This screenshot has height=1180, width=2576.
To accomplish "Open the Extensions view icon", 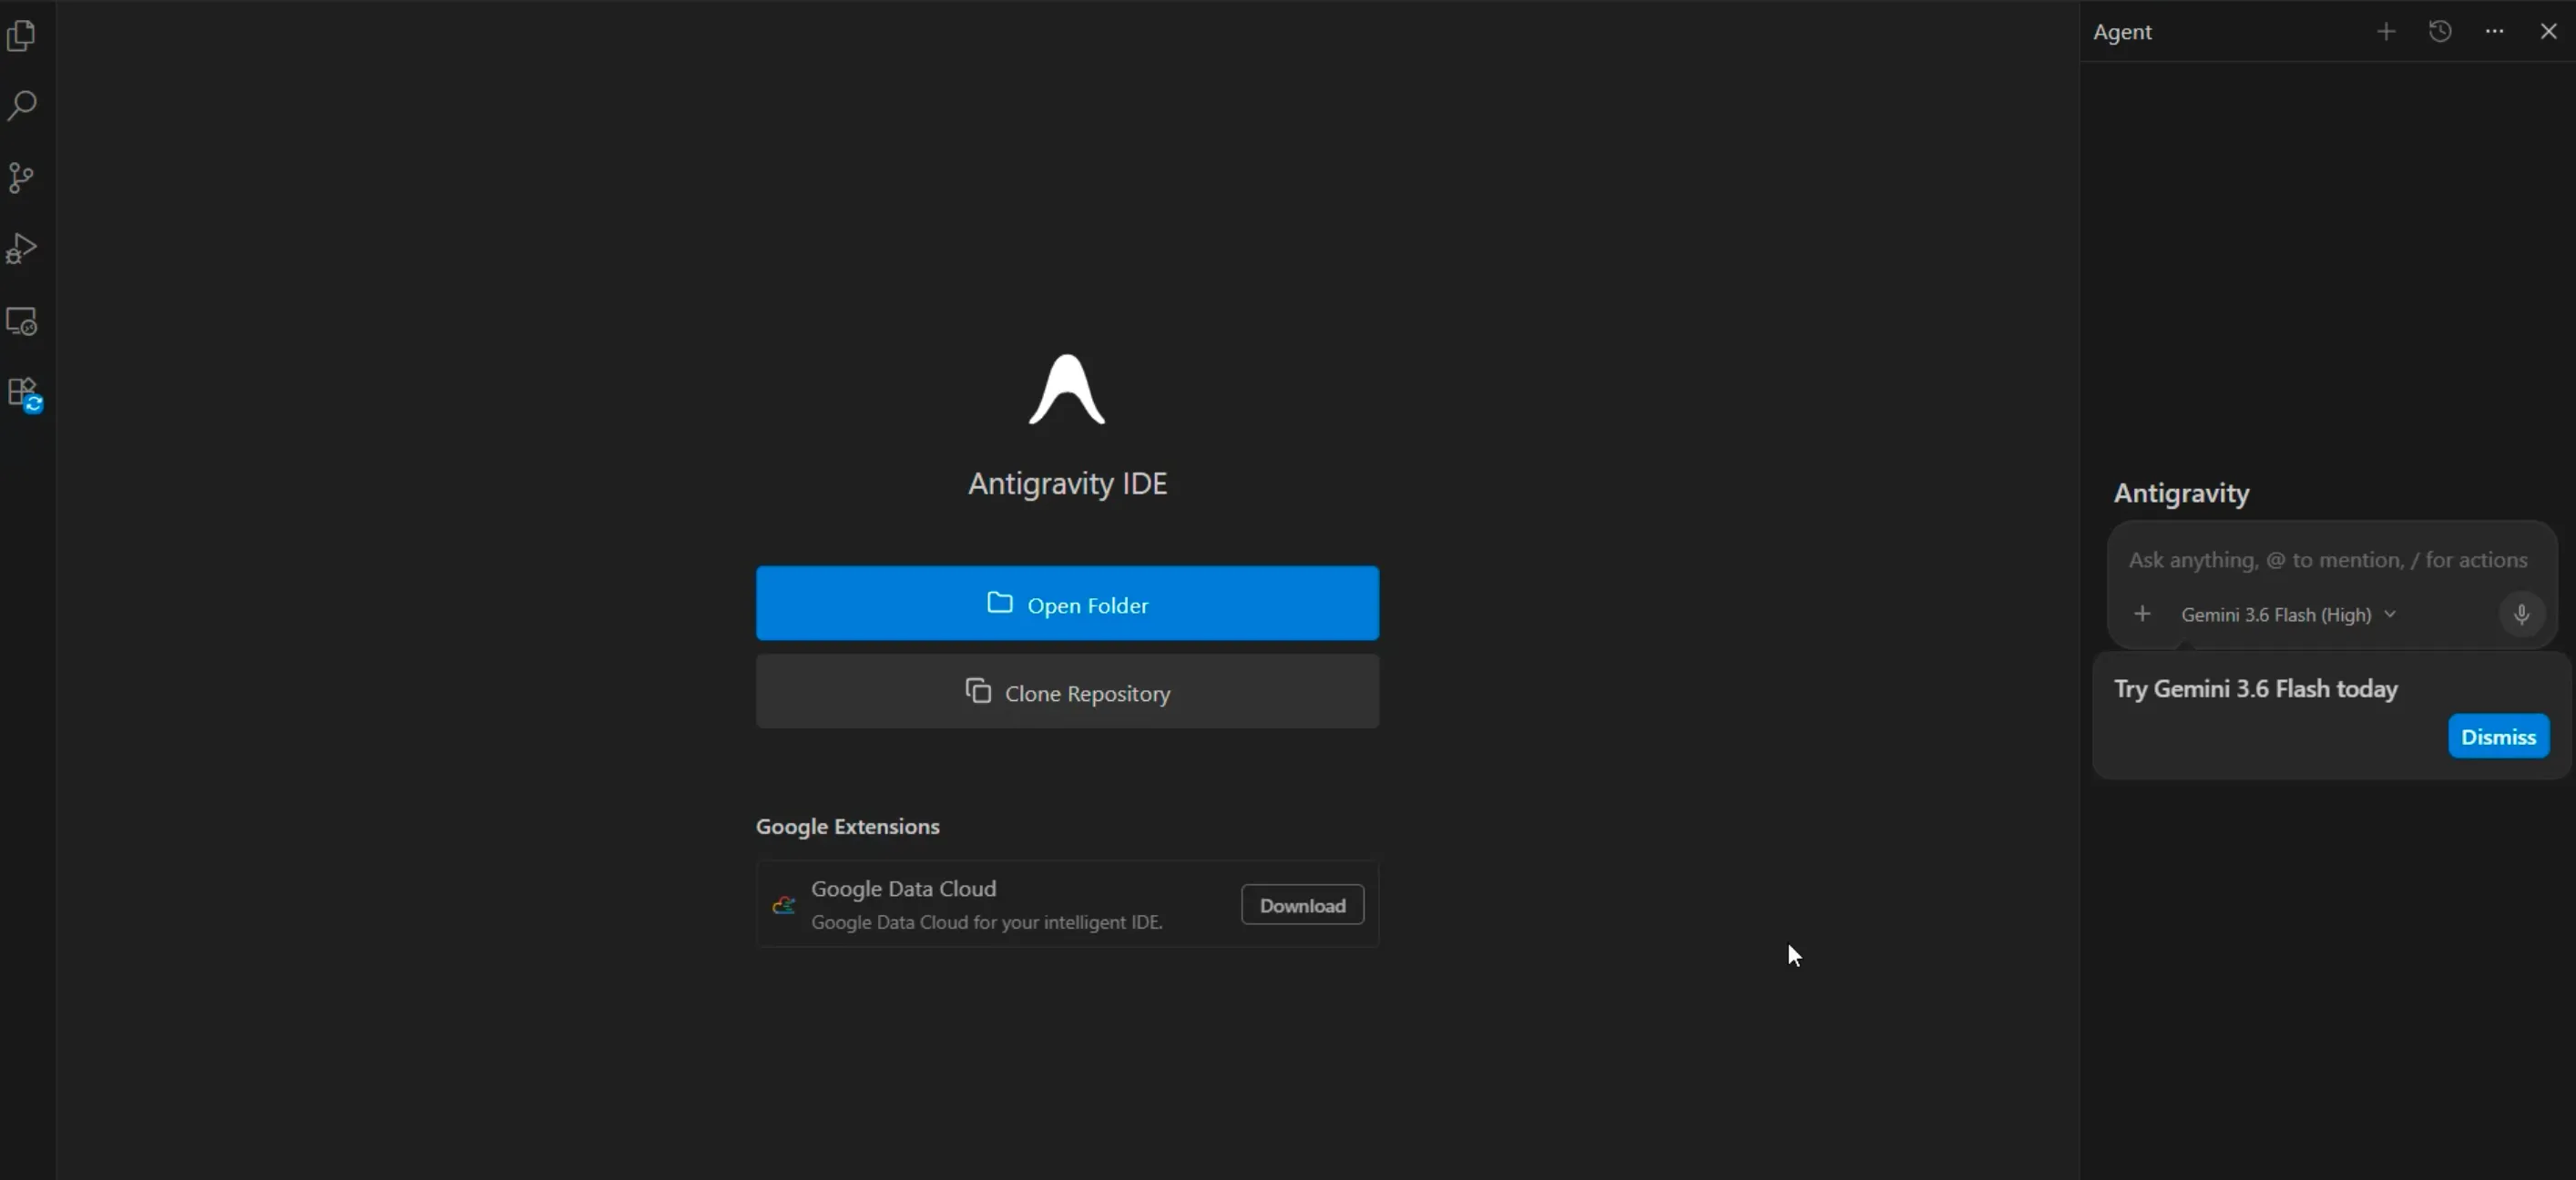I will pyautogui.click(x=23, y=392).
